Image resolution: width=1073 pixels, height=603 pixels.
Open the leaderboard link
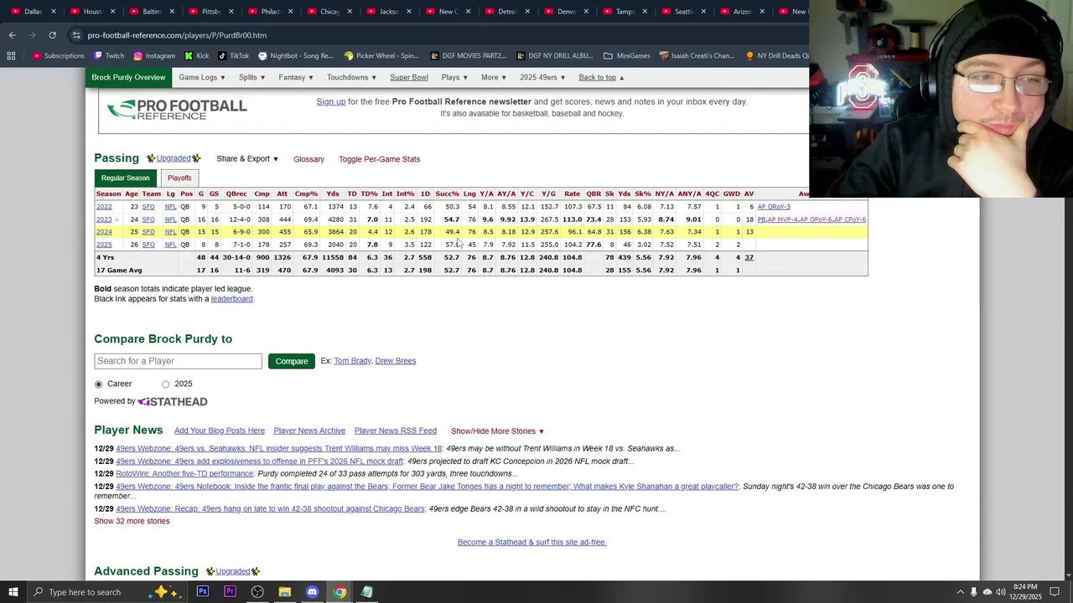click(232, 299)
